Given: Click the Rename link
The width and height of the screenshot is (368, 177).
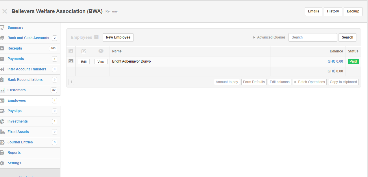Looking at the screenshot, I should [x=112, y=12].
